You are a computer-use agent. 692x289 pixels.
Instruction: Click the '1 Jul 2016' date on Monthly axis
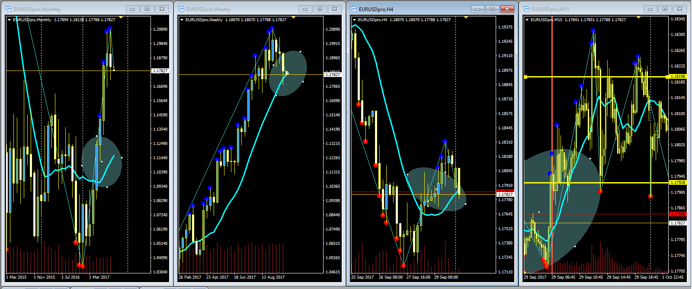pos(70,277)
